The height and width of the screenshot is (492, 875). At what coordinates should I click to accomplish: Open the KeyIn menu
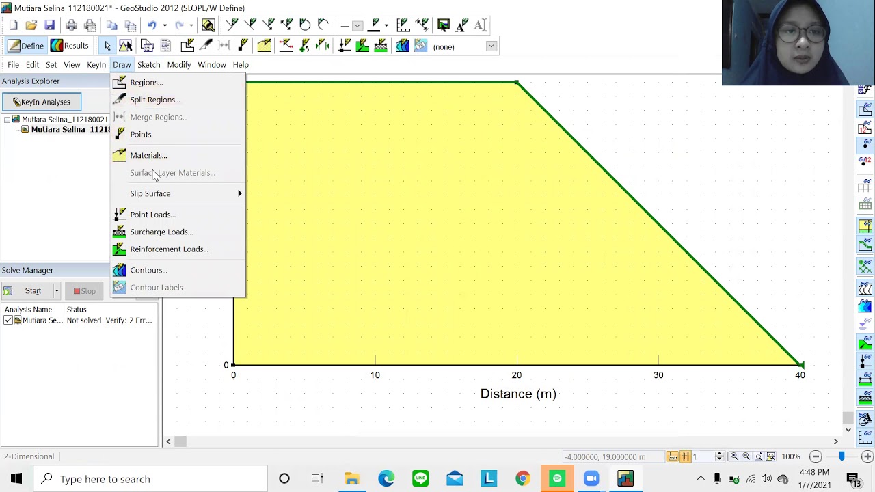point(96,64)
